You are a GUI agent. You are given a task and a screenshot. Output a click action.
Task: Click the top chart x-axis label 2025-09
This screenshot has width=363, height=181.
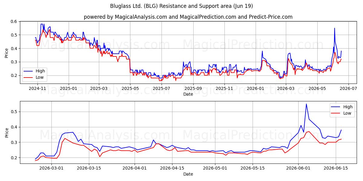(193, 89)
